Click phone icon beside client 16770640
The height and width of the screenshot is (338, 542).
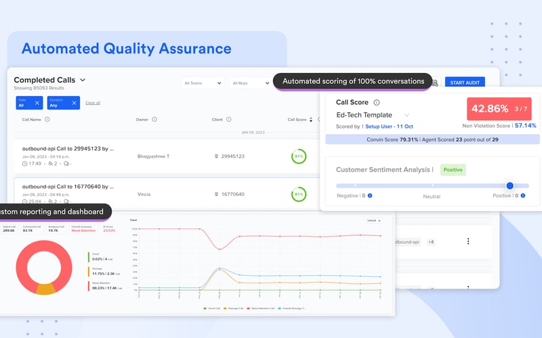[x=216, y=194]
